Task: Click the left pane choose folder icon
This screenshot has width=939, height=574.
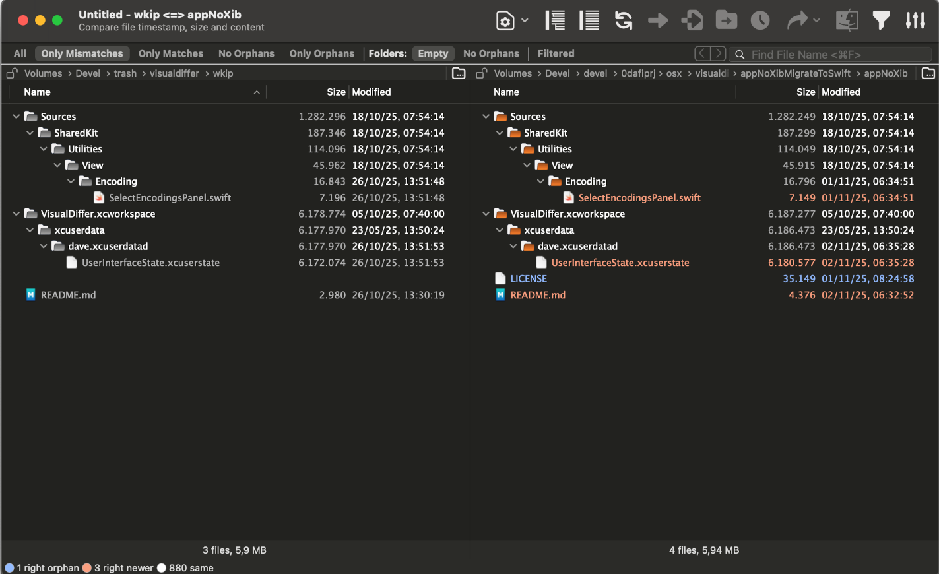Action: (x=459, y=73)
